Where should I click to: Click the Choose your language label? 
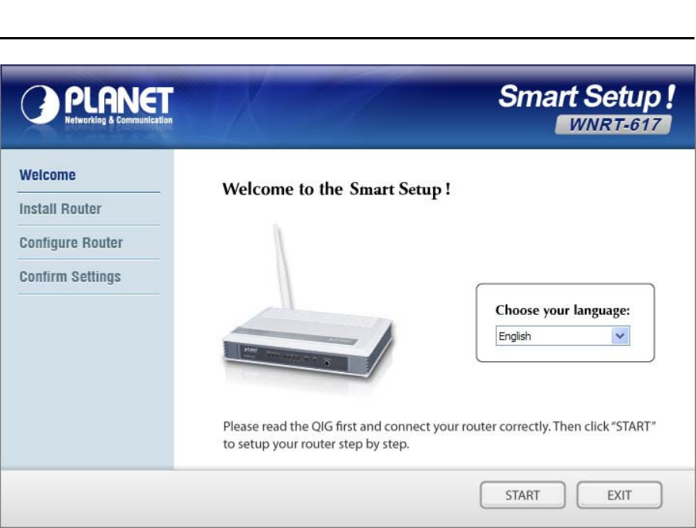coord(563,310)
